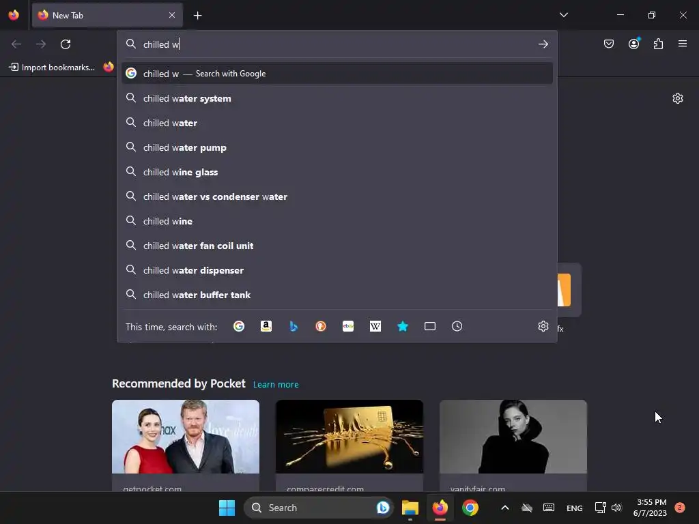The width and height of the screenshot is (699, 524).
Task: Open File Explorer from taskbar
Action: (410, 508)
